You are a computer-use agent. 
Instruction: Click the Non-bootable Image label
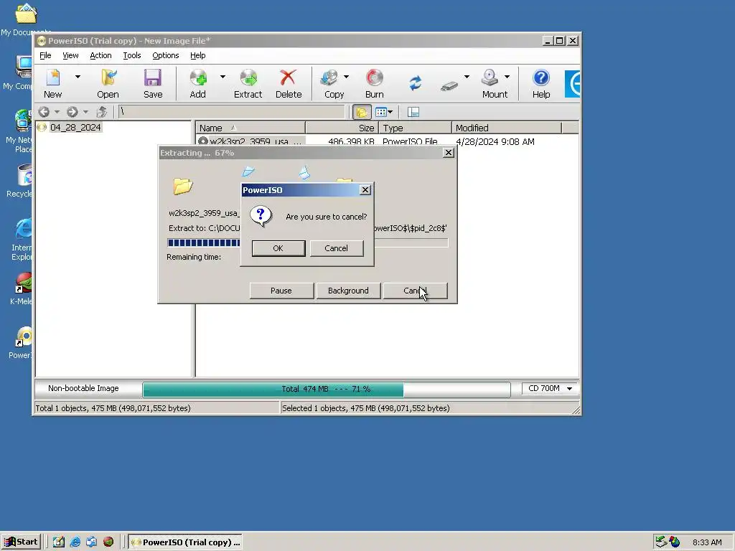tap(83, 388)
